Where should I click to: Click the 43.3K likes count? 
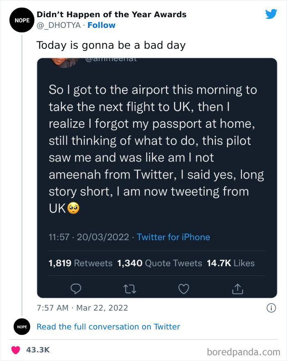click(38, 350)
